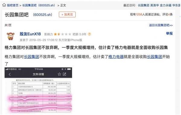Open recently visited 长园集团 link

click(144, 5)
